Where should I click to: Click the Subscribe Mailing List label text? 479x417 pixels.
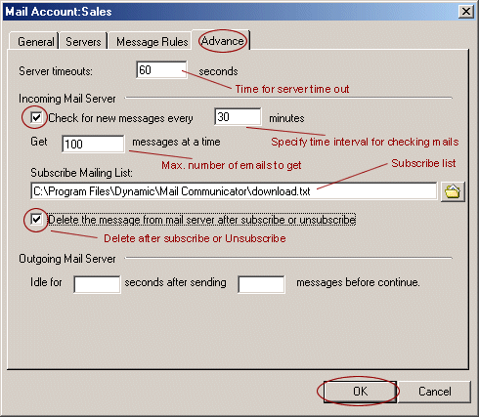click(81, 173)
